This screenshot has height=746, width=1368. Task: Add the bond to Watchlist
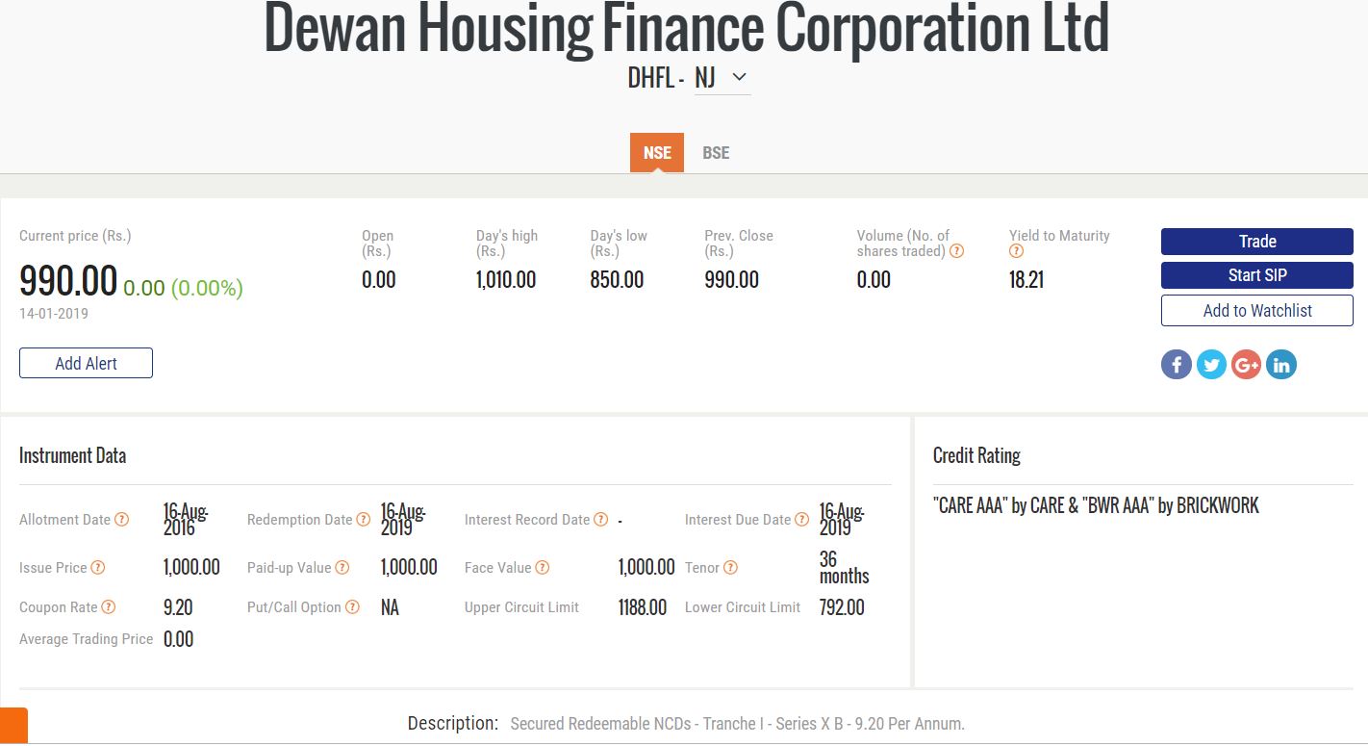point(1256,311)
